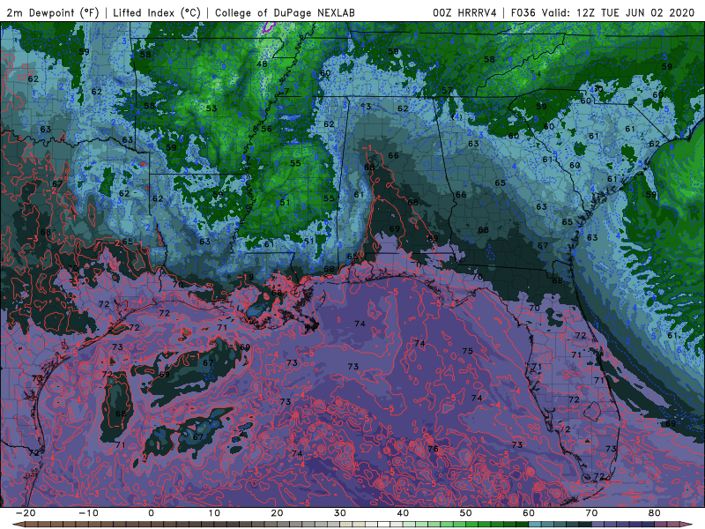The width and height of the screenshot is (705, 529).
Task: Click the 'Lifted Index (°C)' title text
Action: click(157, 12)
